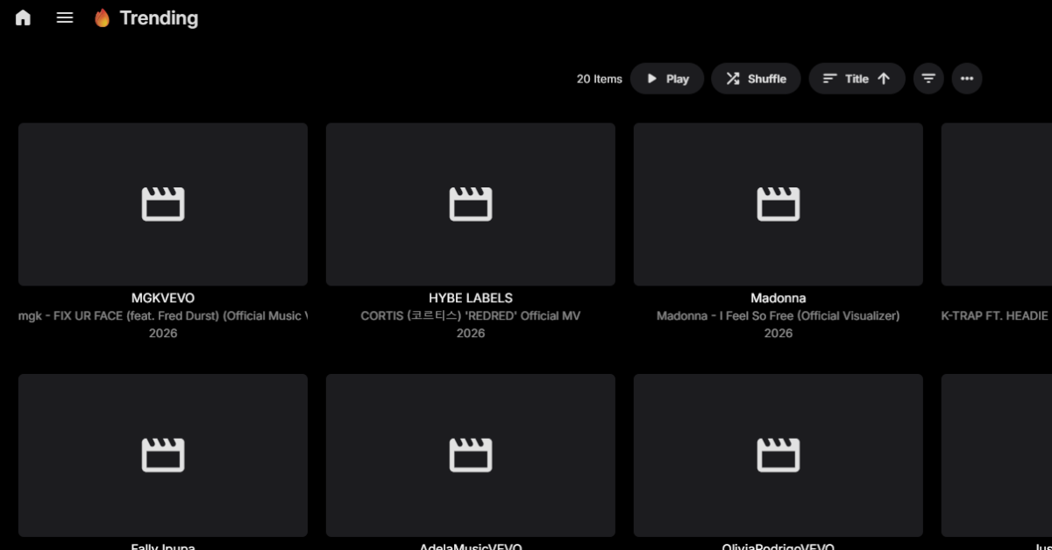Click the MGKVEVO channel name
Screen dimensions: 1052x550
tap(163, 298)
